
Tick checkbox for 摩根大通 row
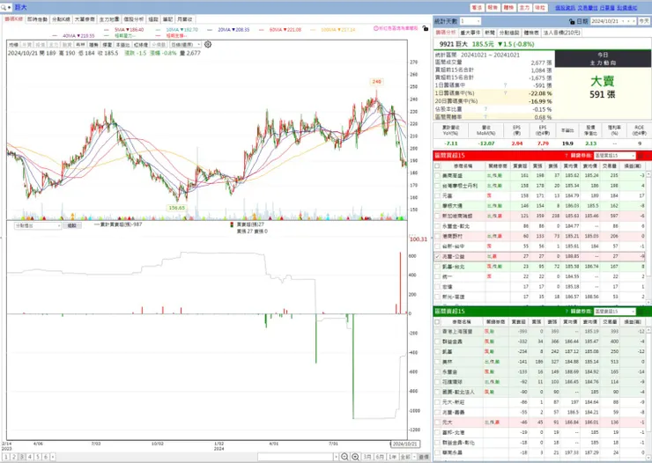click(x=437, y=206)
